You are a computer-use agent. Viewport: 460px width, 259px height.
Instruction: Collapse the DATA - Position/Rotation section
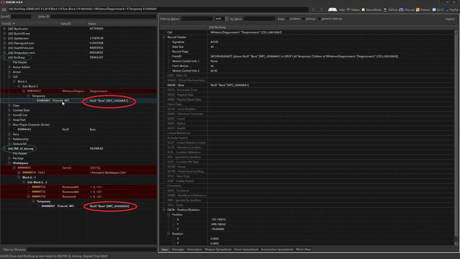click(164, 210)
